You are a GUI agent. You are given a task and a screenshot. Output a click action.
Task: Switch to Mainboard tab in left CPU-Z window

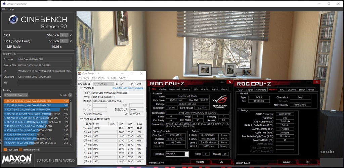[x=174, y=89]
